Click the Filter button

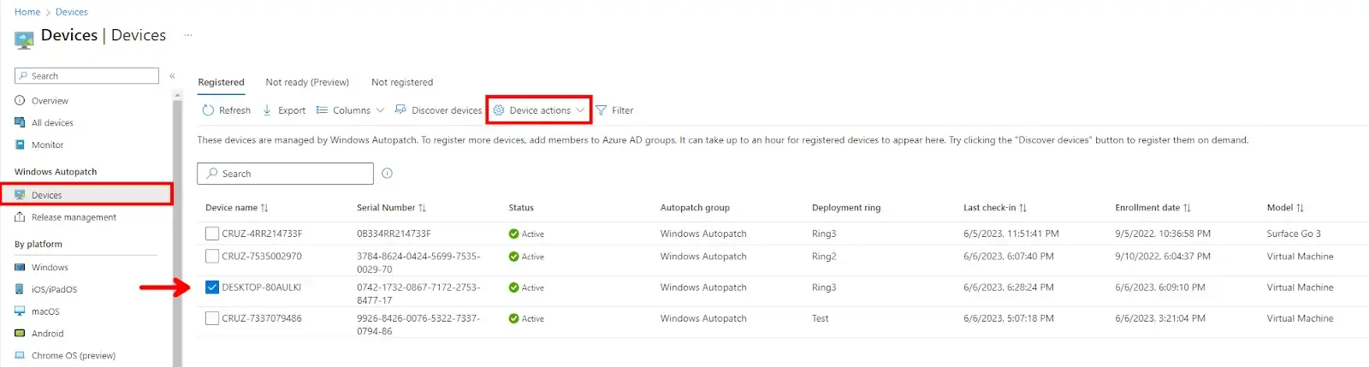coord(614,110)
